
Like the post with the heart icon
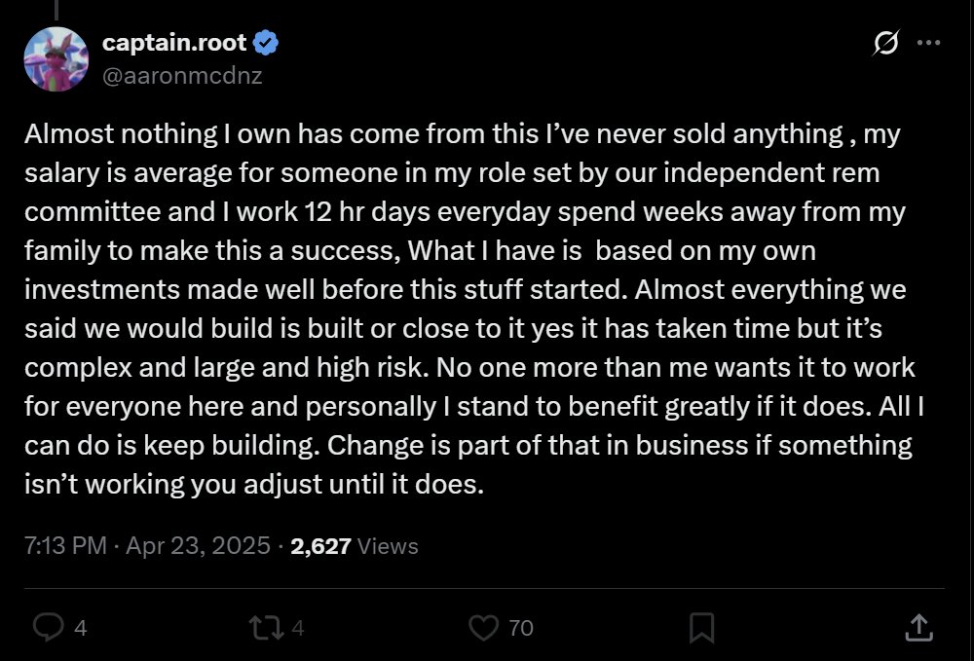(x=484, y=628)
